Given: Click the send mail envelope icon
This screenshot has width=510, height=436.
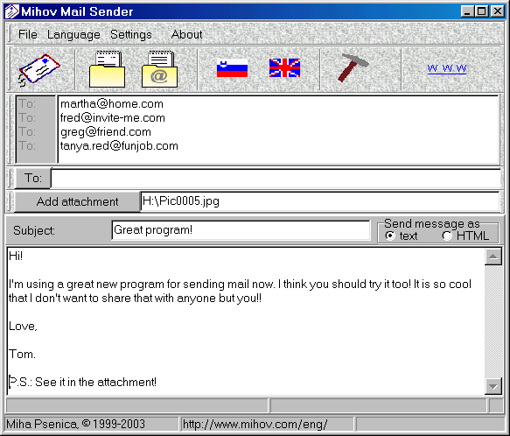Looking at the screenshot, I should [39, 69].
